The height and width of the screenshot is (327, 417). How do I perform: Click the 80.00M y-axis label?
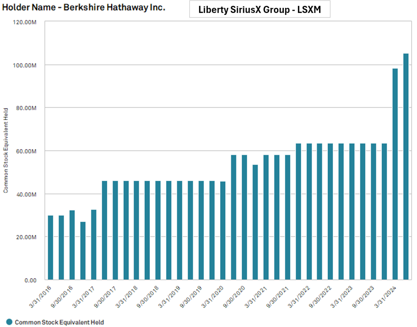coord(26,108)
